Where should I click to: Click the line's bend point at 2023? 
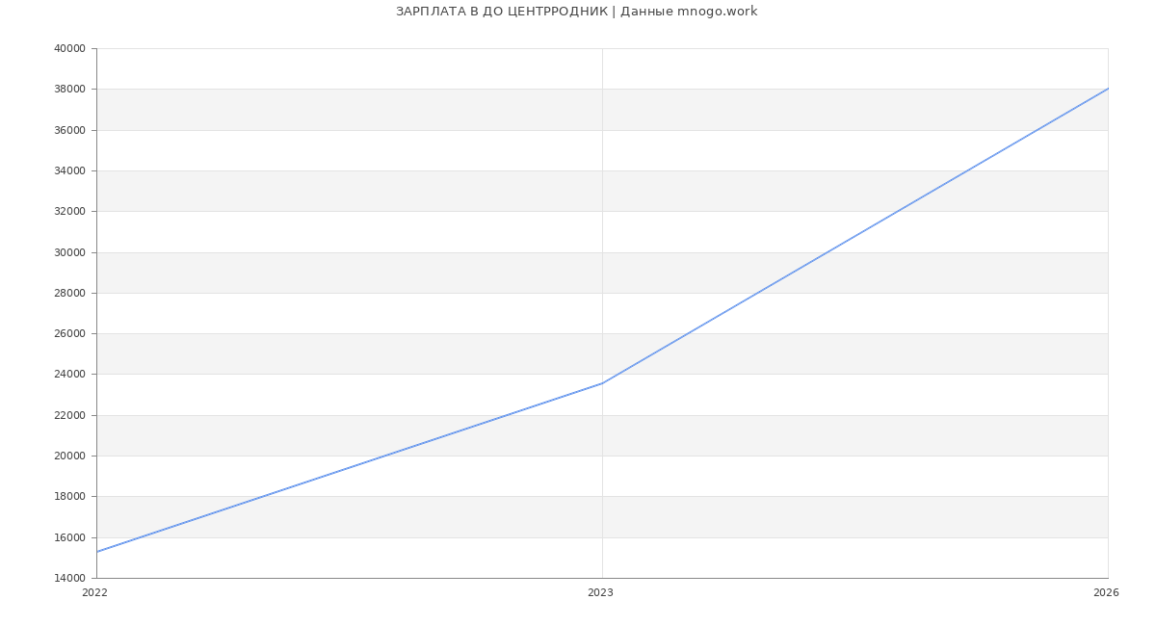click(602, 383)
